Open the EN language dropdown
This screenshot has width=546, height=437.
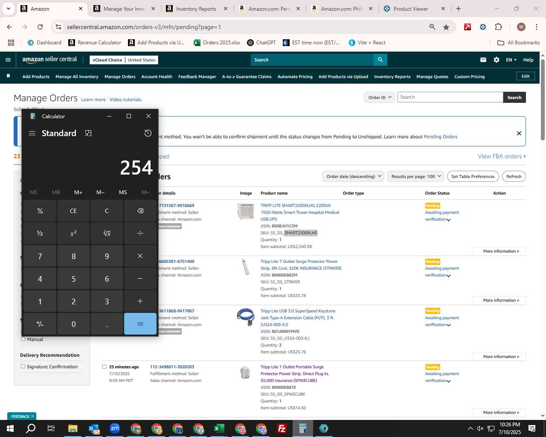tap(511, 60)
